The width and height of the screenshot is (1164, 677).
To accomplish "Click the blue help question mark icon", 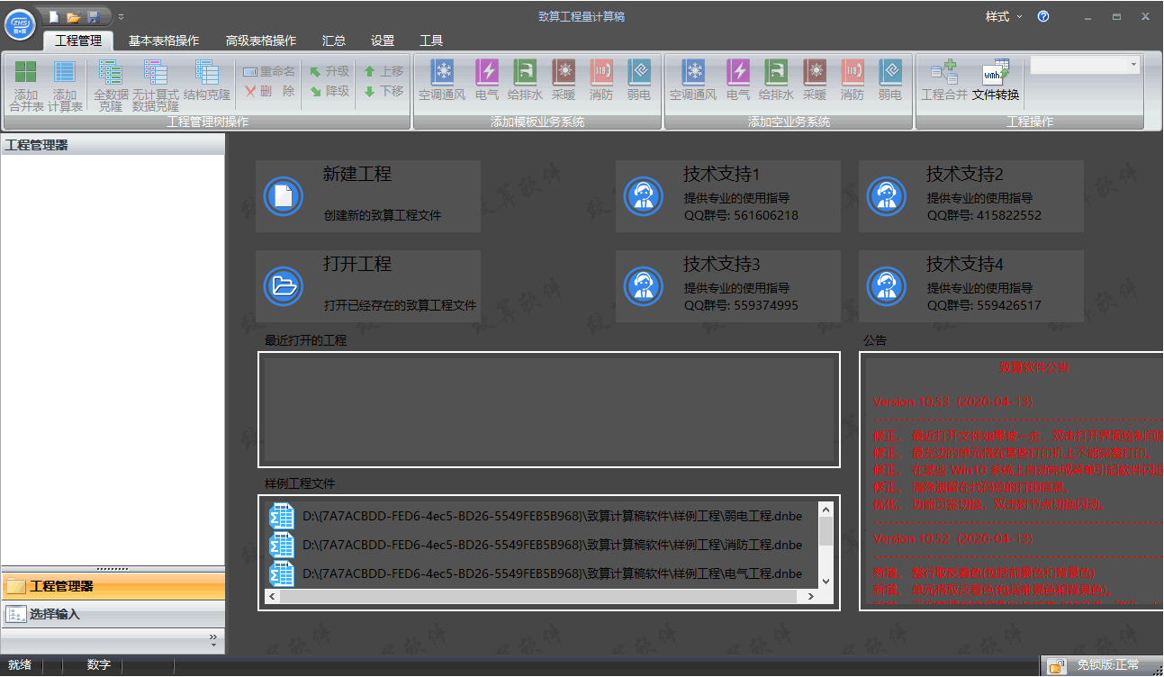I will 1043,16.
